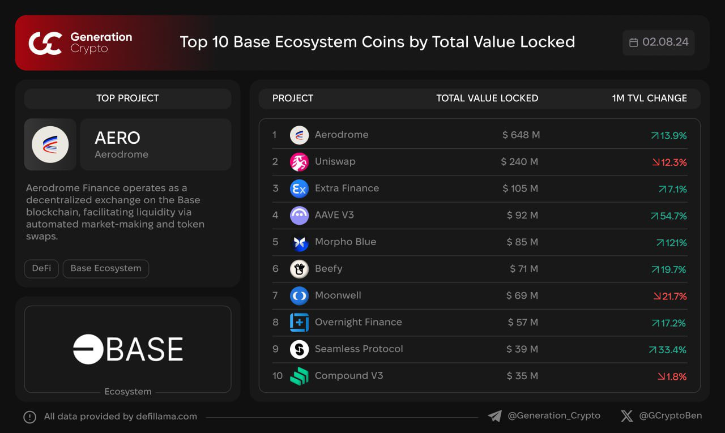Viewport: 725px width, 433px height.
Task: Click the red down arrow next to 1.8%
Action: [x=660, y=376]
